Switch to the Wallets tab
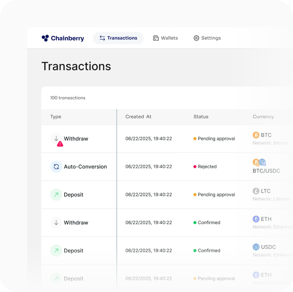293x292 pixels. [x=166, y=38]
